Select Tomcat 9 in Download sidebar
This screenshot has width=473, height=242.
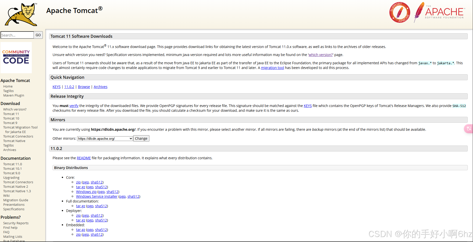(x=10, y=123)
